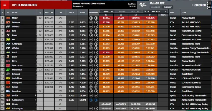Click Rins' Suzuki bike cell
The image size is (212, 111).
coord(174,31)
